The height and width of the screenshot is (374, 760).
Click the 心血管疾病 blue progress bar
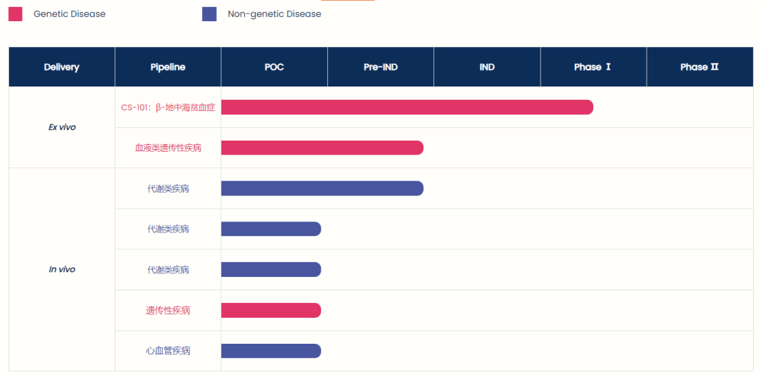click(x=271, y=351)
